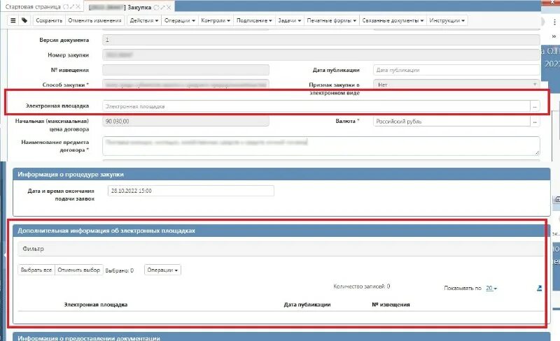Click the tag icon in the toolbar

pos(24,20)
